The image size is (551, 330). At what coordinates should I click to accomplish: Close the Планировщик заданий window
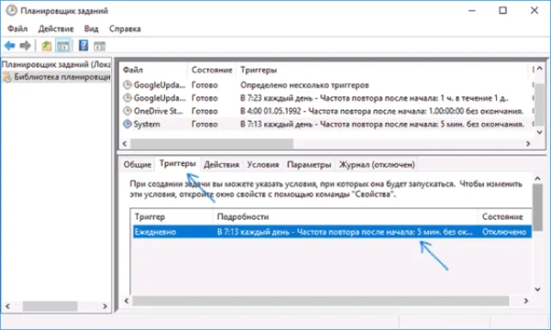[534, 10]
